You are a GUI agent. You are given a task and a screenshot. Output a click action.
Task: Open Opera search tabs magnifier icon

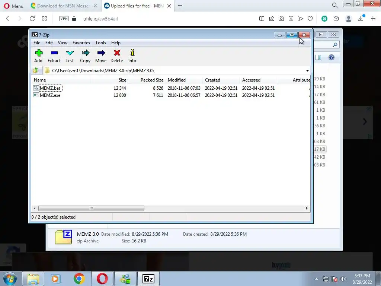coord(334,5)
